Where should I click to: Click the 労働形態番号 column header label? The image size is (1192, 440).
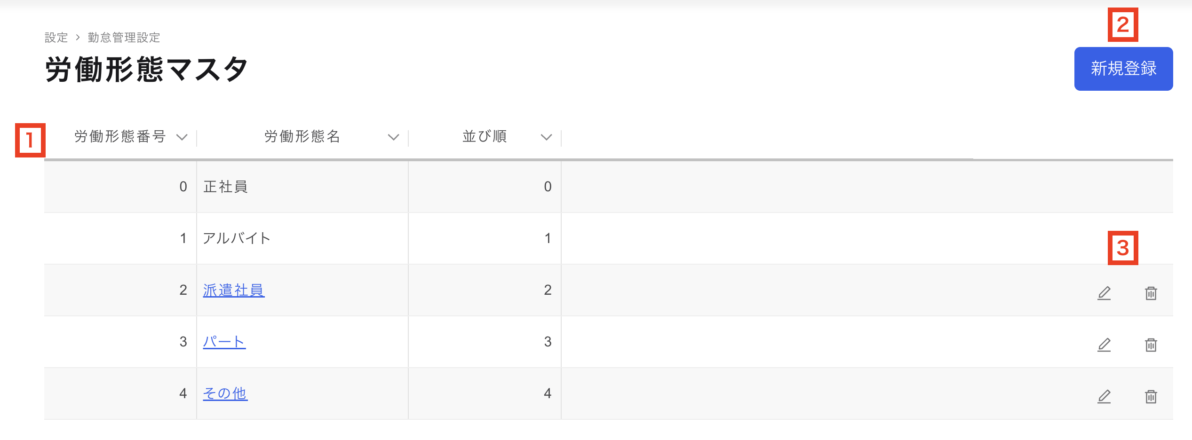120,136
